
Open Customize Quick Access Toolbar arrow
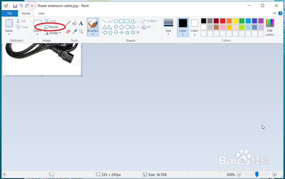32,6
